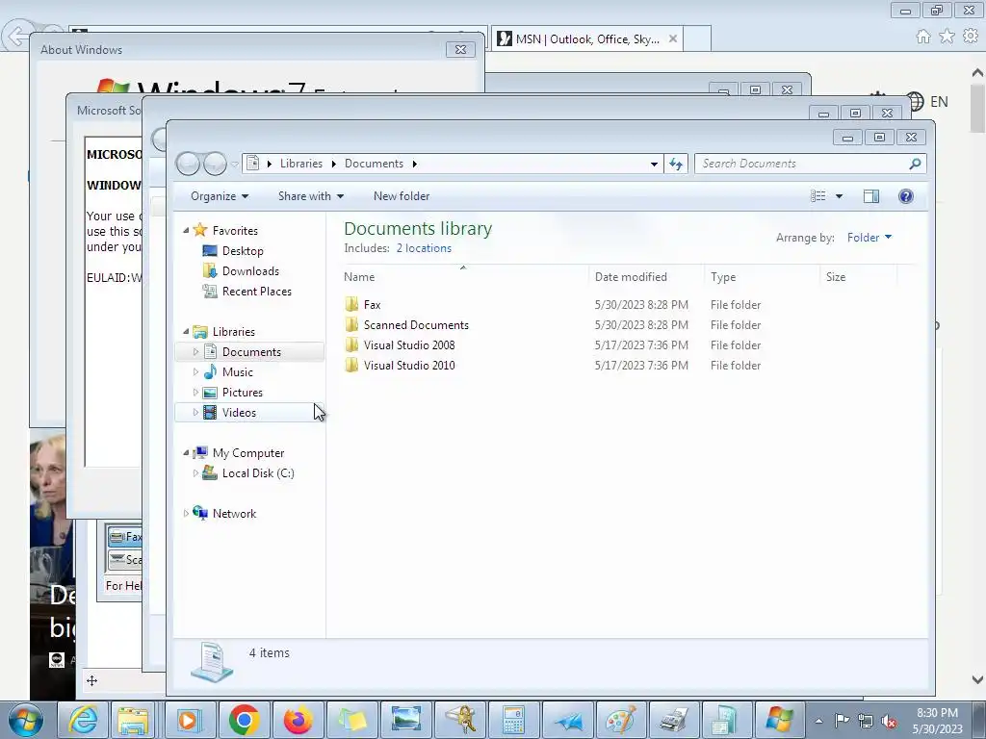Click the refresh button beside address bar
The height and width of the screenshot is (739, 986).
coord(676,164)
